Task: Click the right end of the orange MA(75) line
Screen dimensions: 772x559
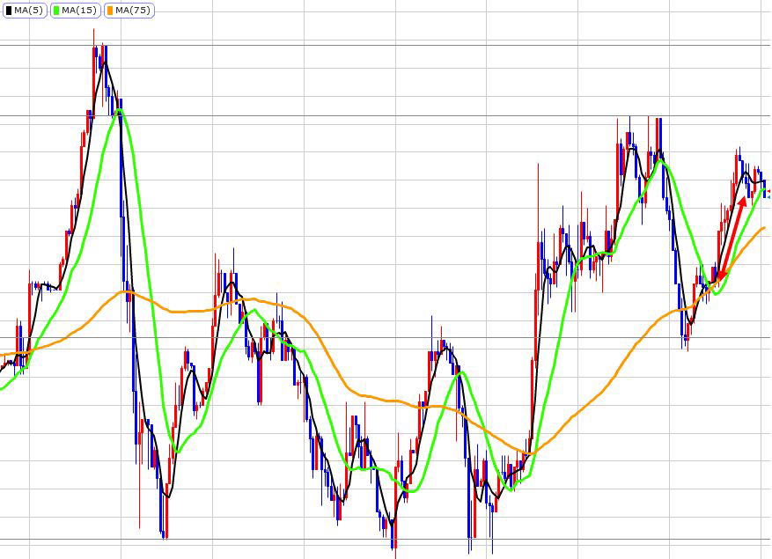Action: (763, 229)
